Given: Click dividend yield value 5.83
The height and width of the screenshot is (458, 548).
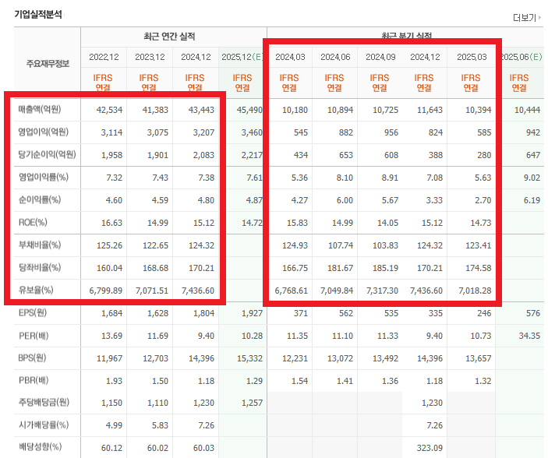Looking at the screenshot, I should (160, 425).
